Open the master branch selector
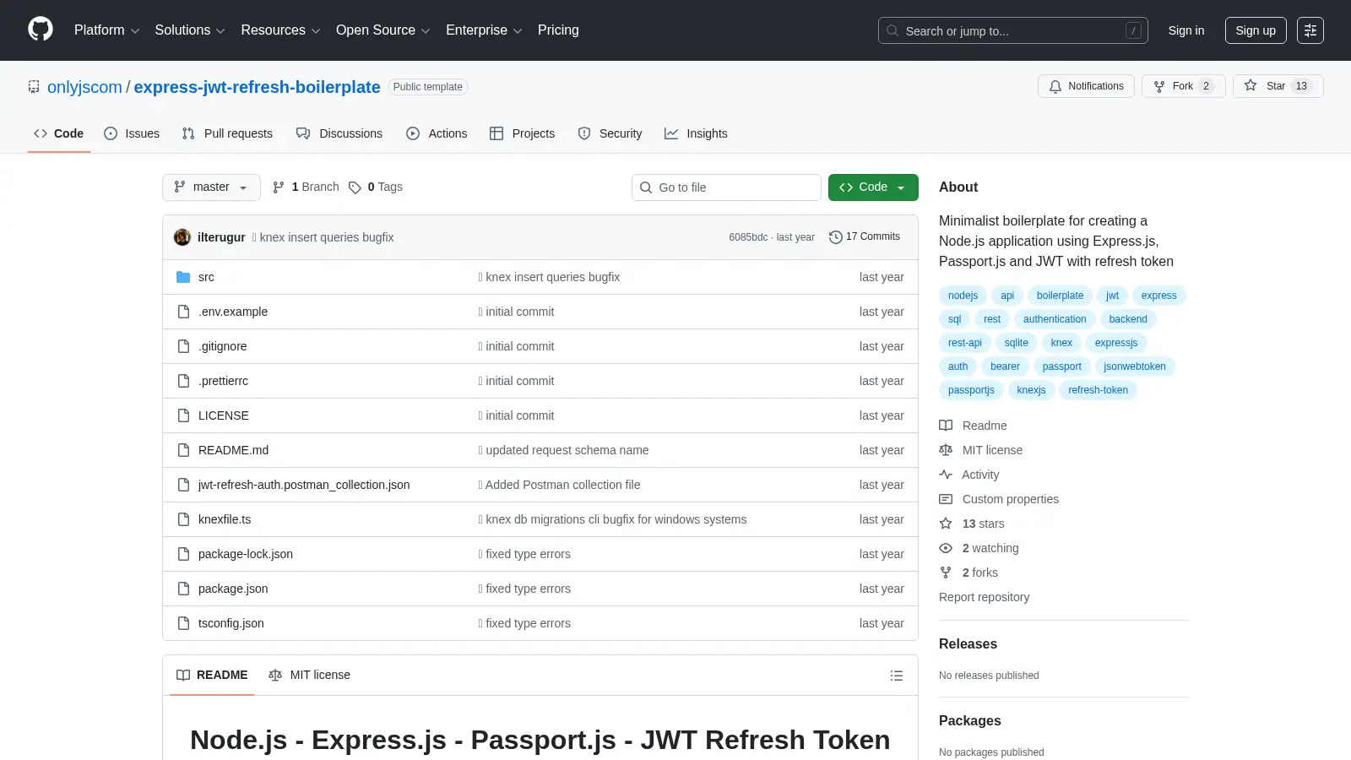 coord(211,187)
